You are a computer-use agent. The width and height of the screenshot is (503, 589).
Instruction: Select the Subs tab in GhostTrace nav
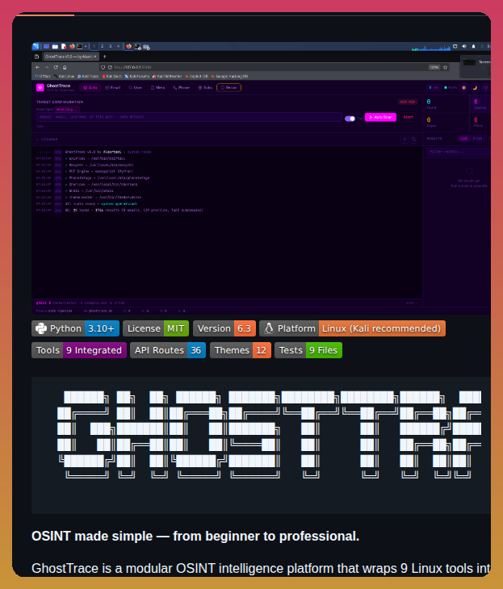205,87
